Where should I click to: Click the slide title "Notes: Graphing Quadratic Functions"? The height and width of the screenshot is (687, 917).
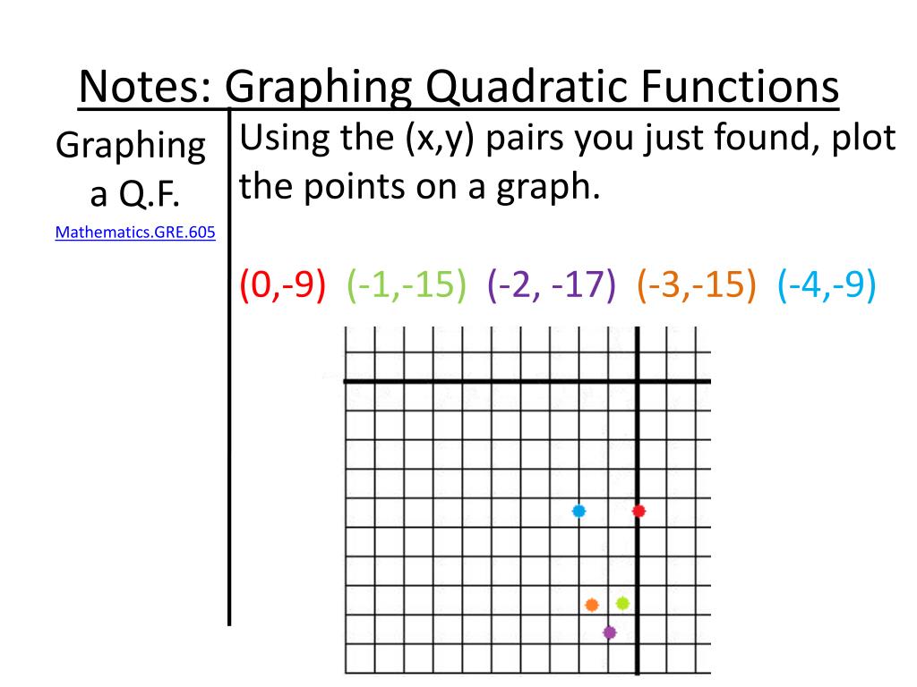[x=458, y=88]
